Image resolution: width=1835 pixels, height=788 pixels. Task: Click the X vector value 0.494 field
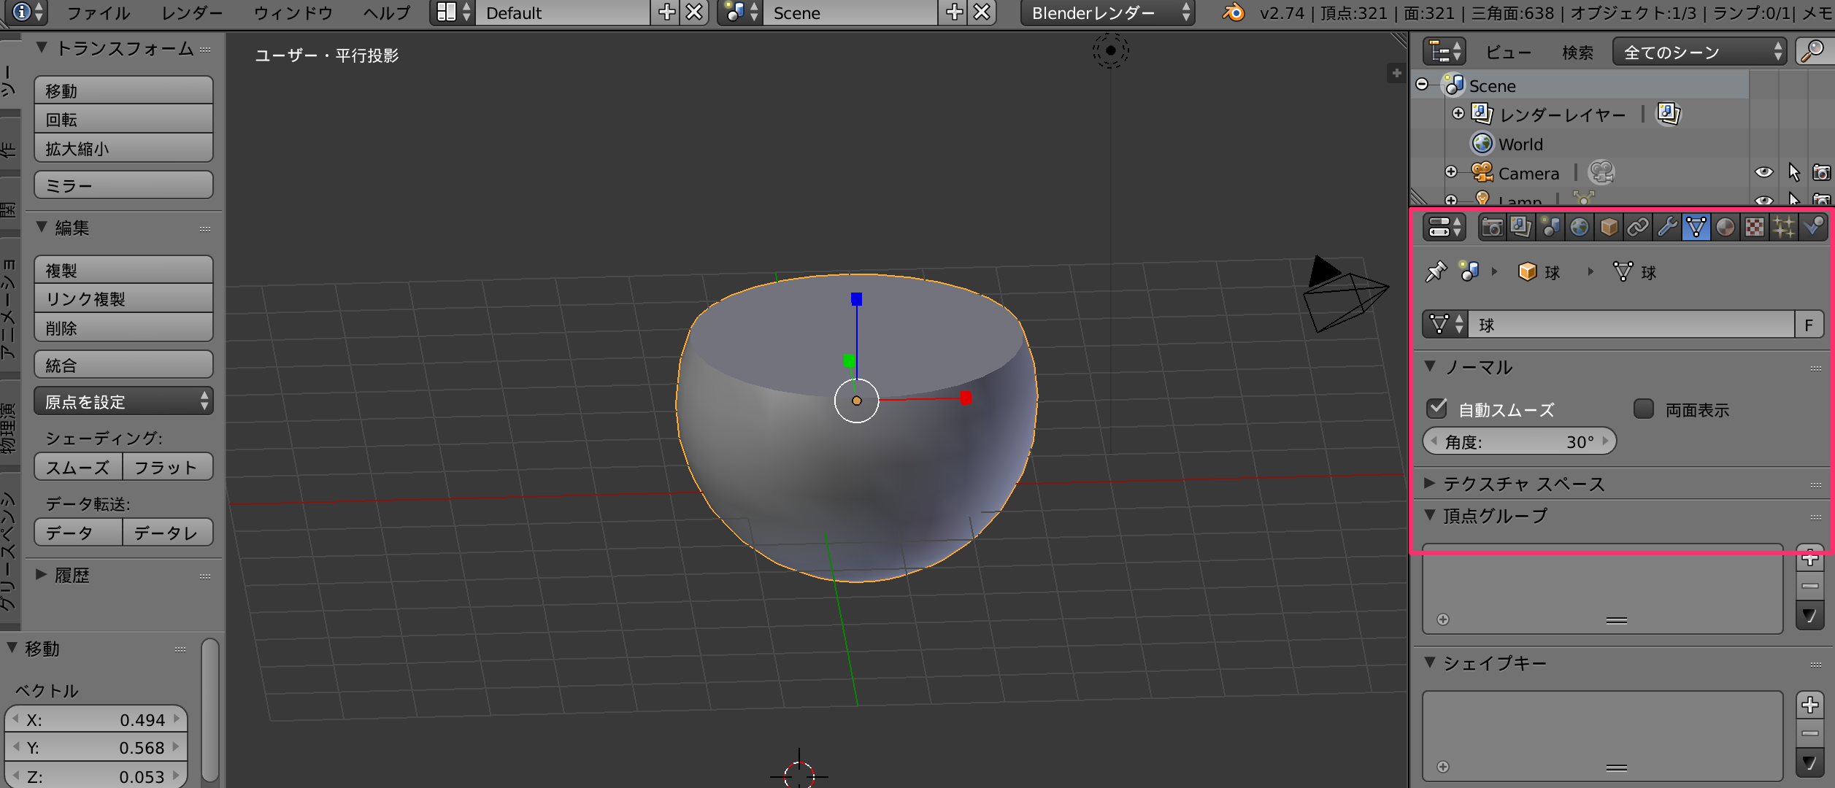click(96, 719)
